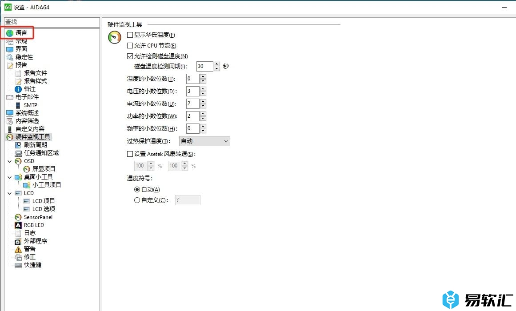Increase 温度的小数位数 value

coord(203,76)
